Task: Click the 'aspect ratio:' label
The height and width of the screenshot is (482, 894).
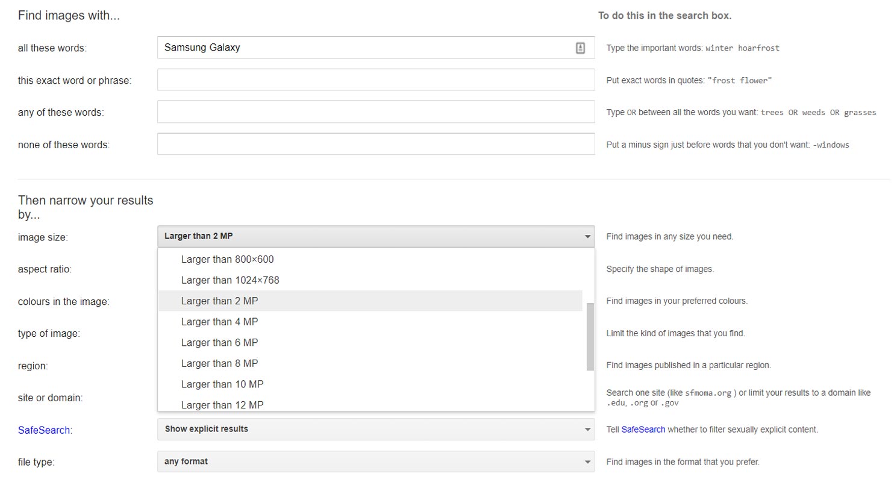Action: 45,269
